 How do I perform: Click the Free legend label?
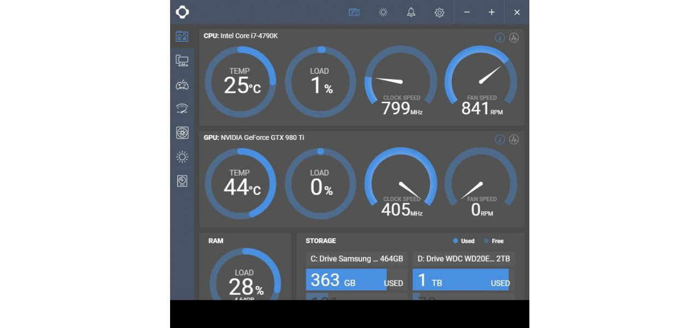498,241
